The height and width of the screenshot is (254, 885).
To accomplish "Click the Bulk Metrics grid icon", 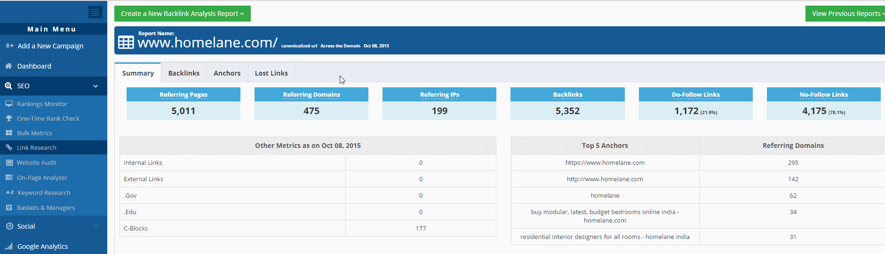I will point(9,133).
